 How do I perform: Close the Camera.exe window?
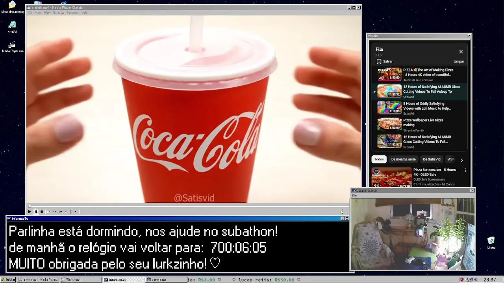point(472,190)
